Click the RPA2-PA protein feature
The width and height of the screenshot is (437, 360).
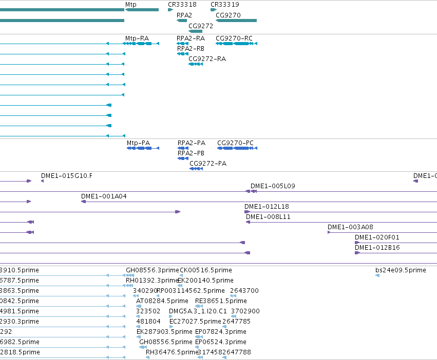coord(183,148)
